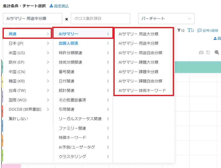Click the Y10 axis count icon
221x168 pixels.
tap(181, 31)
